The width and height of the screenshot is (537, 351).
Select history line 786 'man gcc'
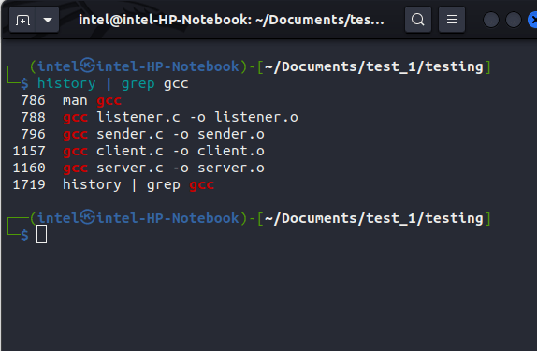click(x=71, y=101)
